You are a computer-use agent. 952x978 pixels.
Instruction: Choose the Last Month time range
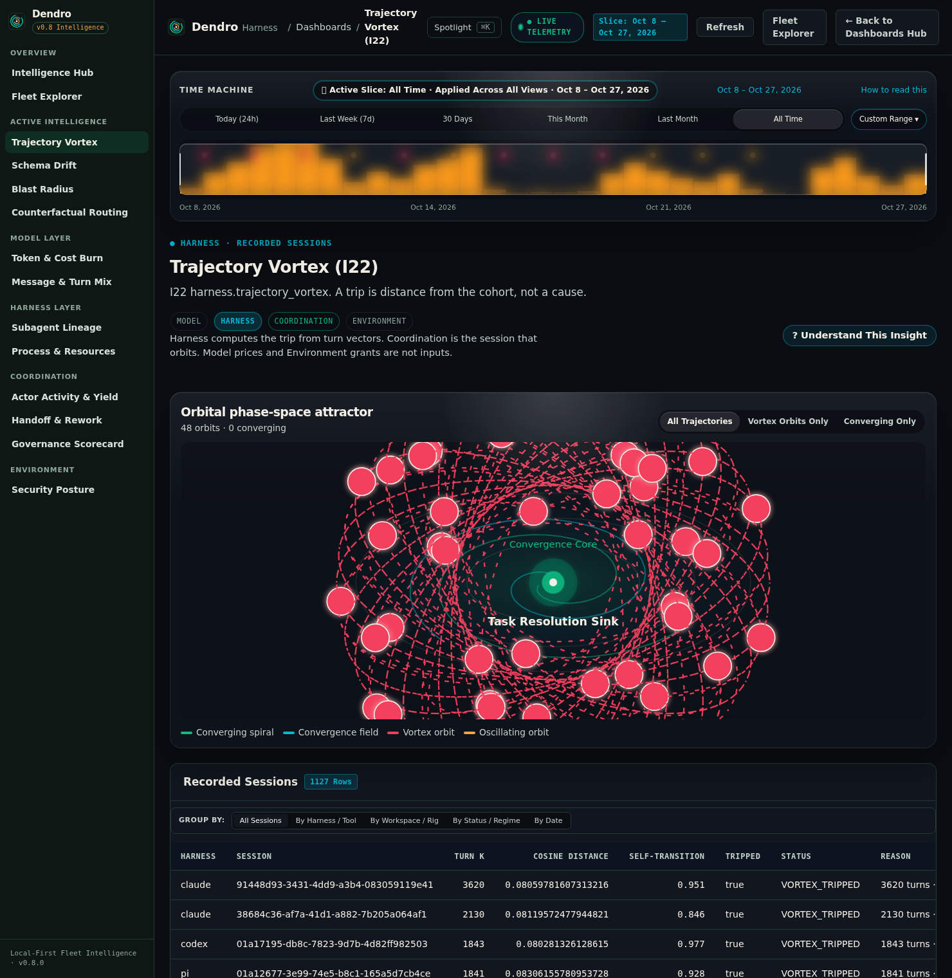click(677, 119)
